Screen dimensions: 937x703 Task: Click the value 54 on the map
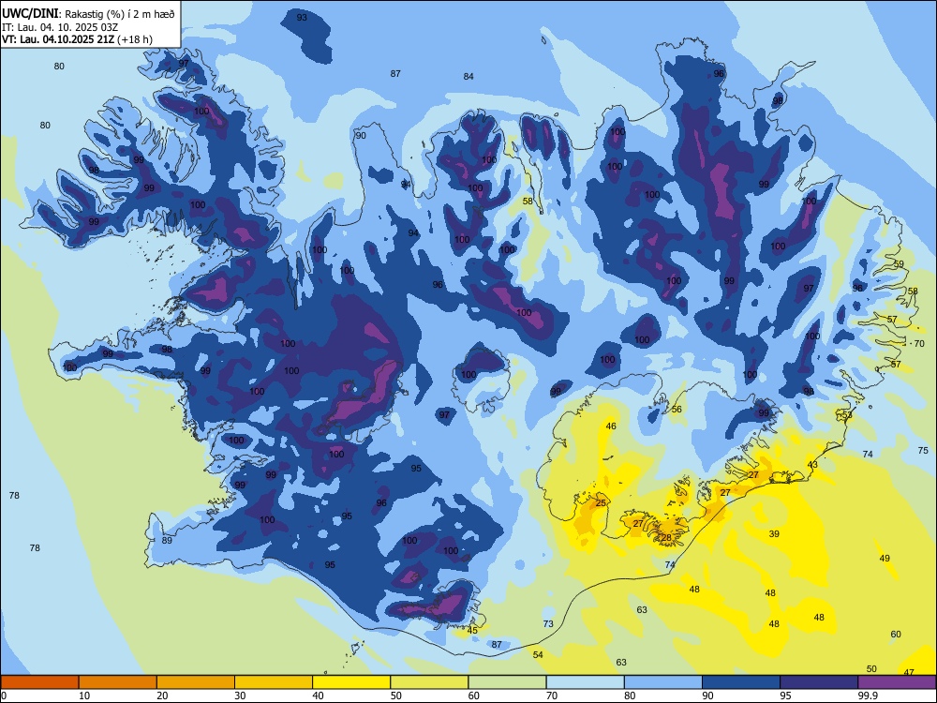[538, 654]
